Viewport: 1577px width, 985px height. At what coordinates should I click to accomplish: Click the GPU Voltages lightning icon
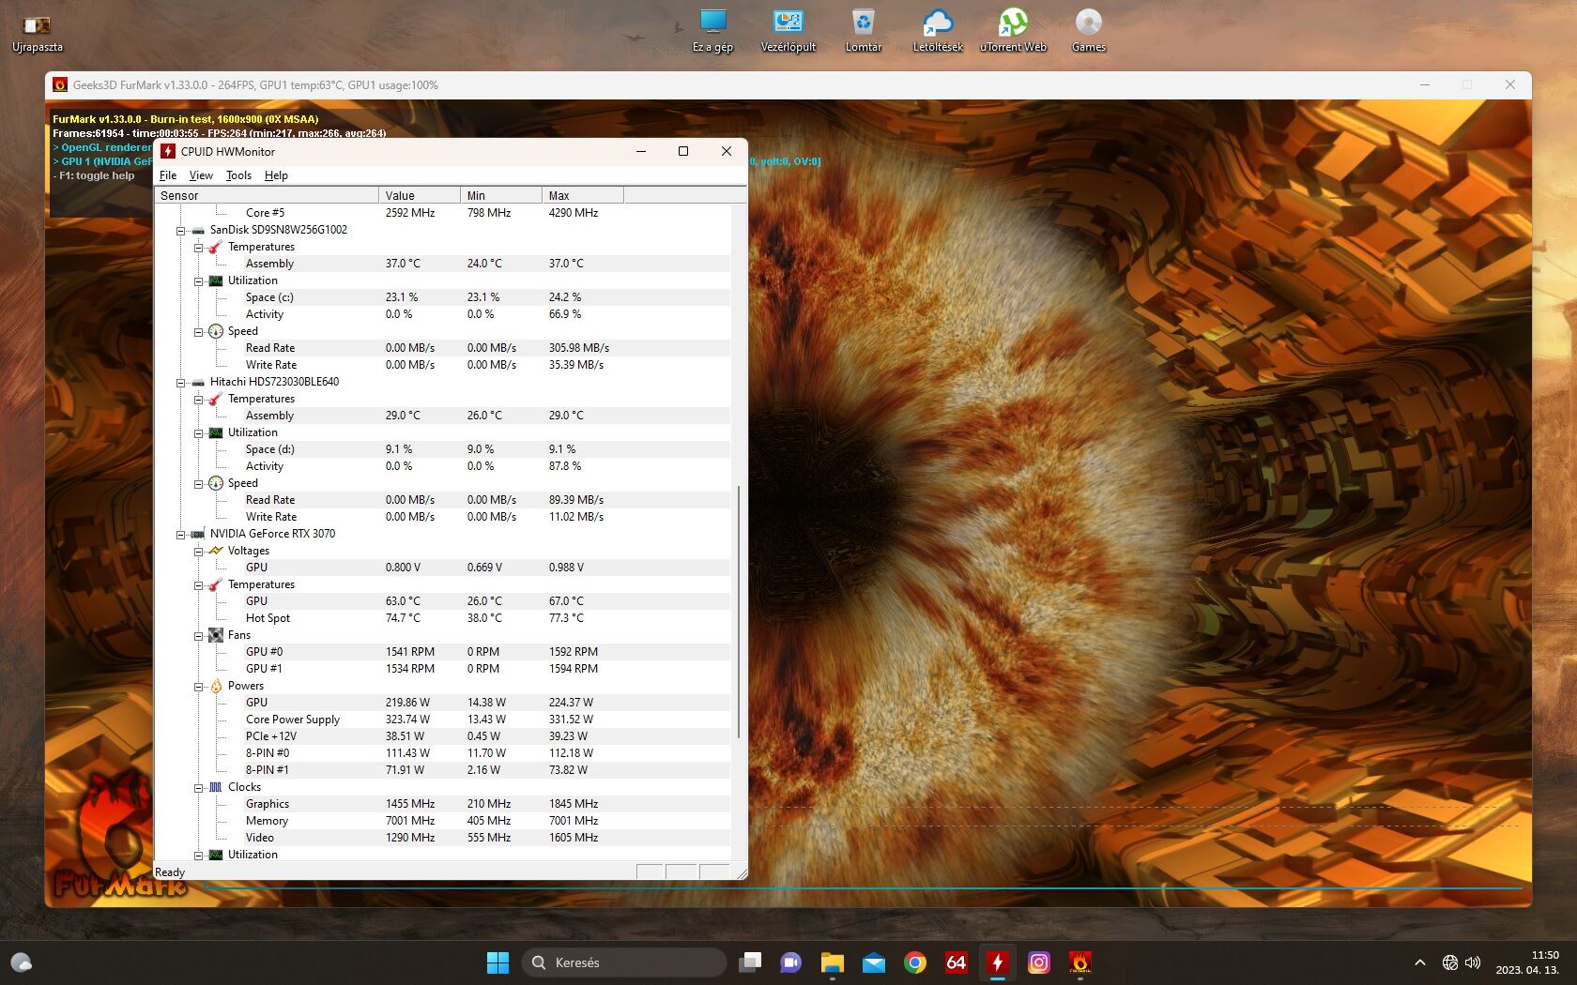point(215,551)
